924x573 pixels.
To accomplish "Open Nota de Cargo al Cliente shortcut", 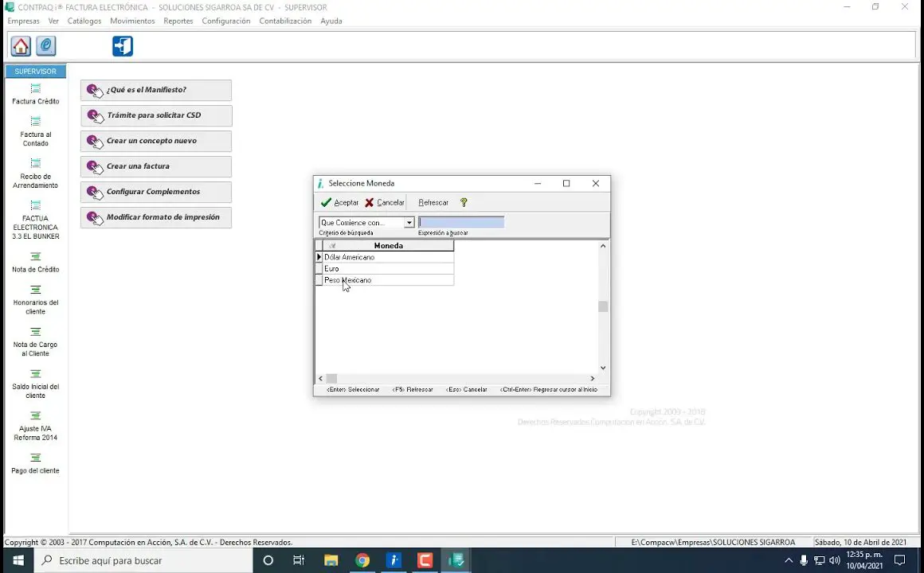I will [35, 341].
